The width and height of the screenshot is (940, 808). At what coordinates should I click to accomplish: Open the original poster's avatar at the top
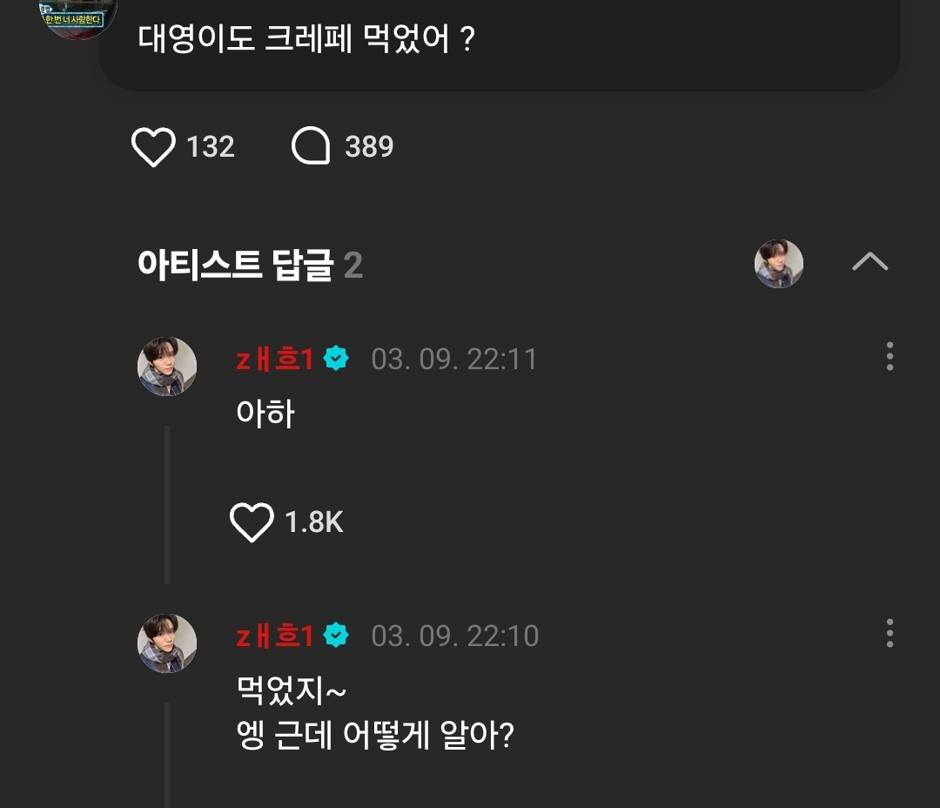coord(78,15)
